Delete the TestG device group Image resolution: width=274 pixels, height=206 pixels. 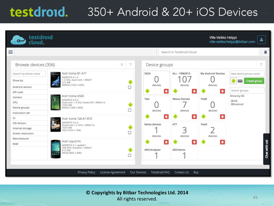point(222,142)
